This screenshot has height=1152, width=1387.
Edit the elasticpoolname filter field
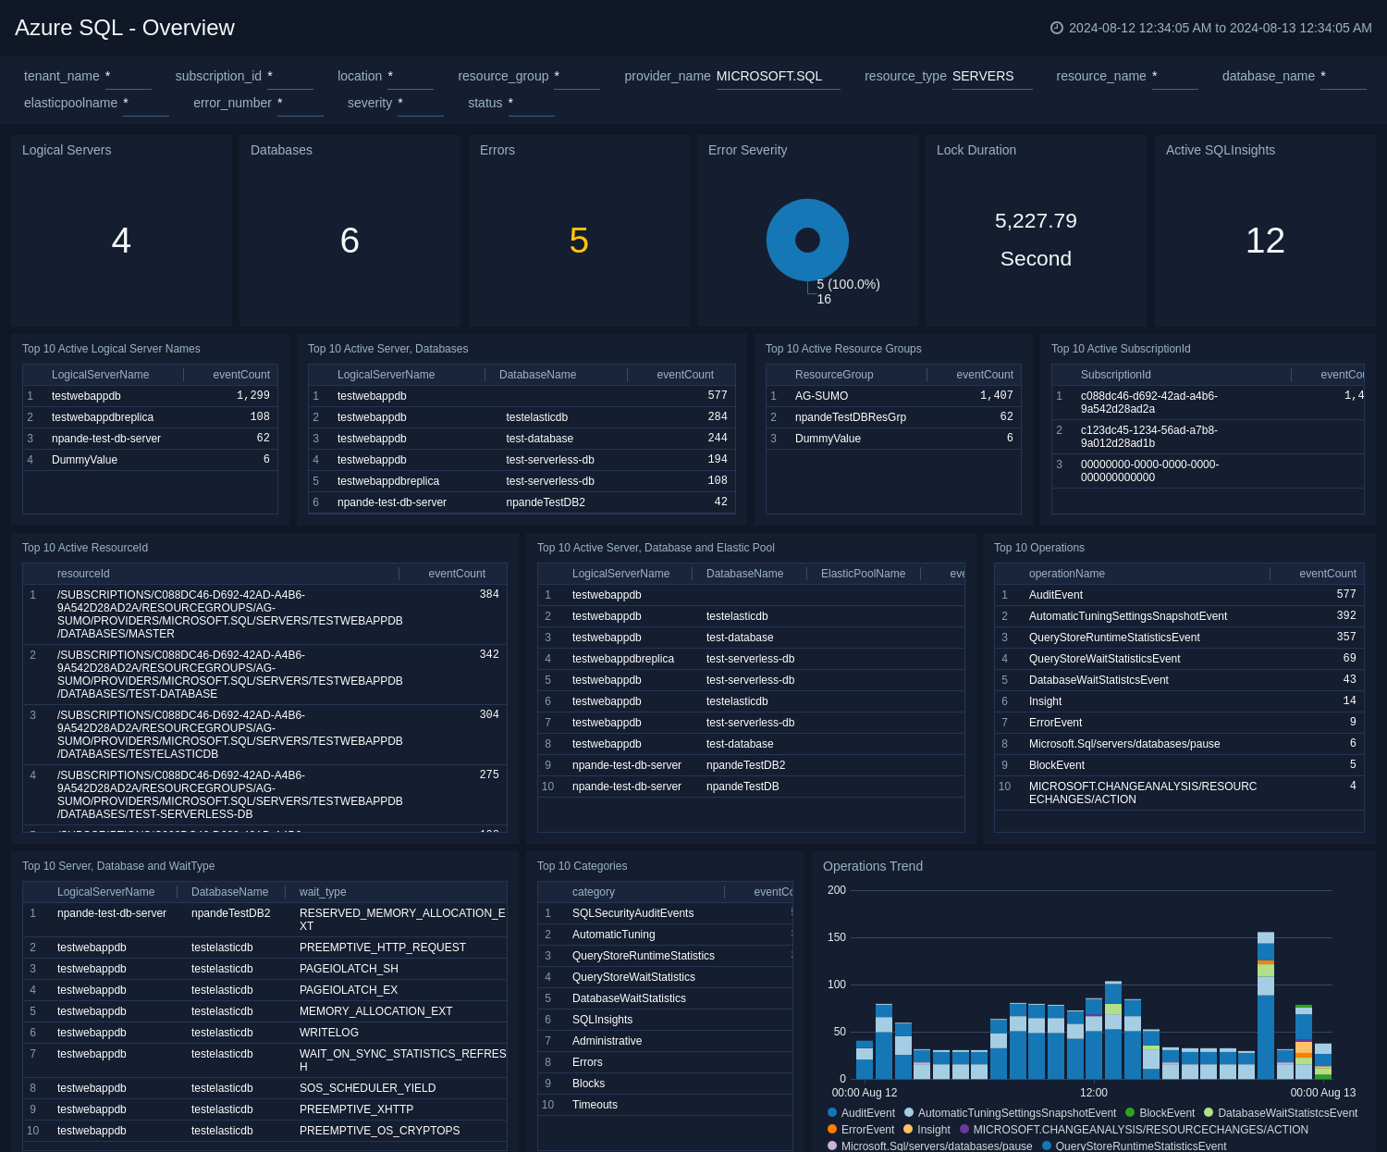tap(146, 104)
